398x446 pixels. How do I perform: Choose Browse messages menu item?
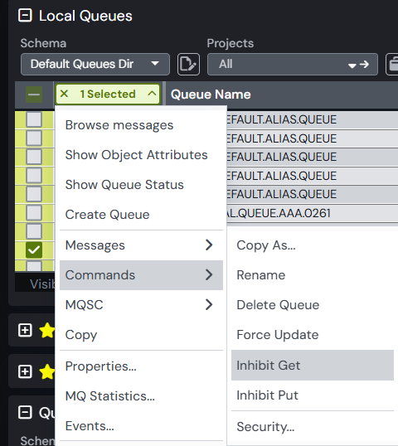pyautogui.click(x=119, y=125)
